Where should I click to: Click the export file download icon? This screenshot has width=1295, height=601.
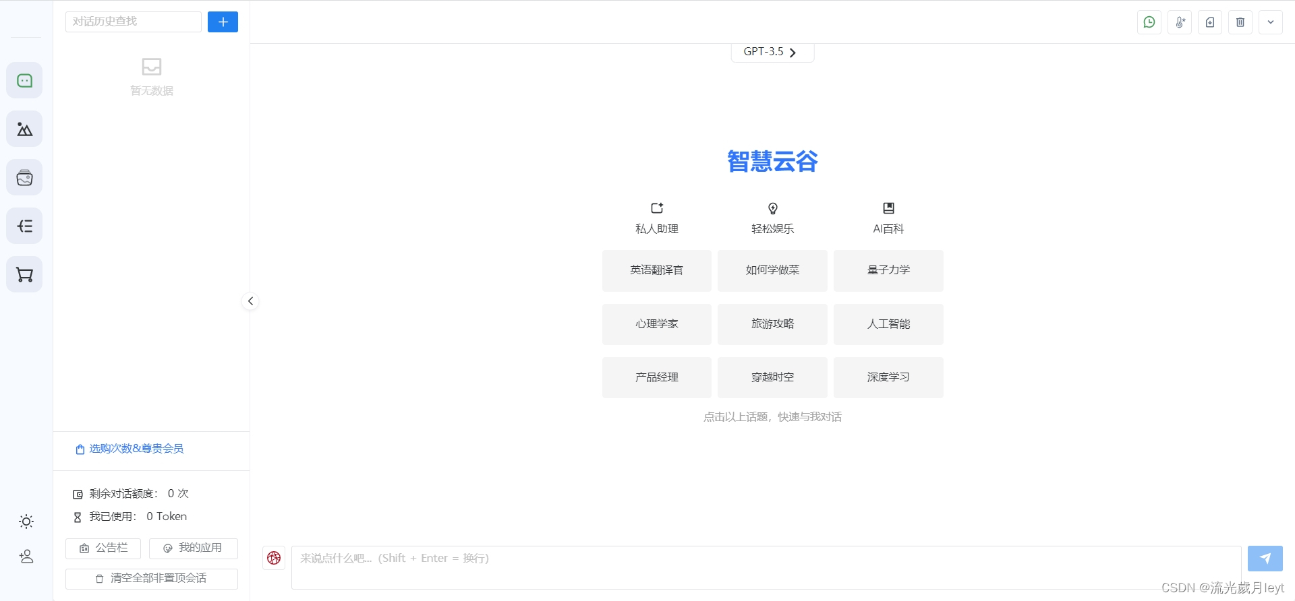[1210, 22]
